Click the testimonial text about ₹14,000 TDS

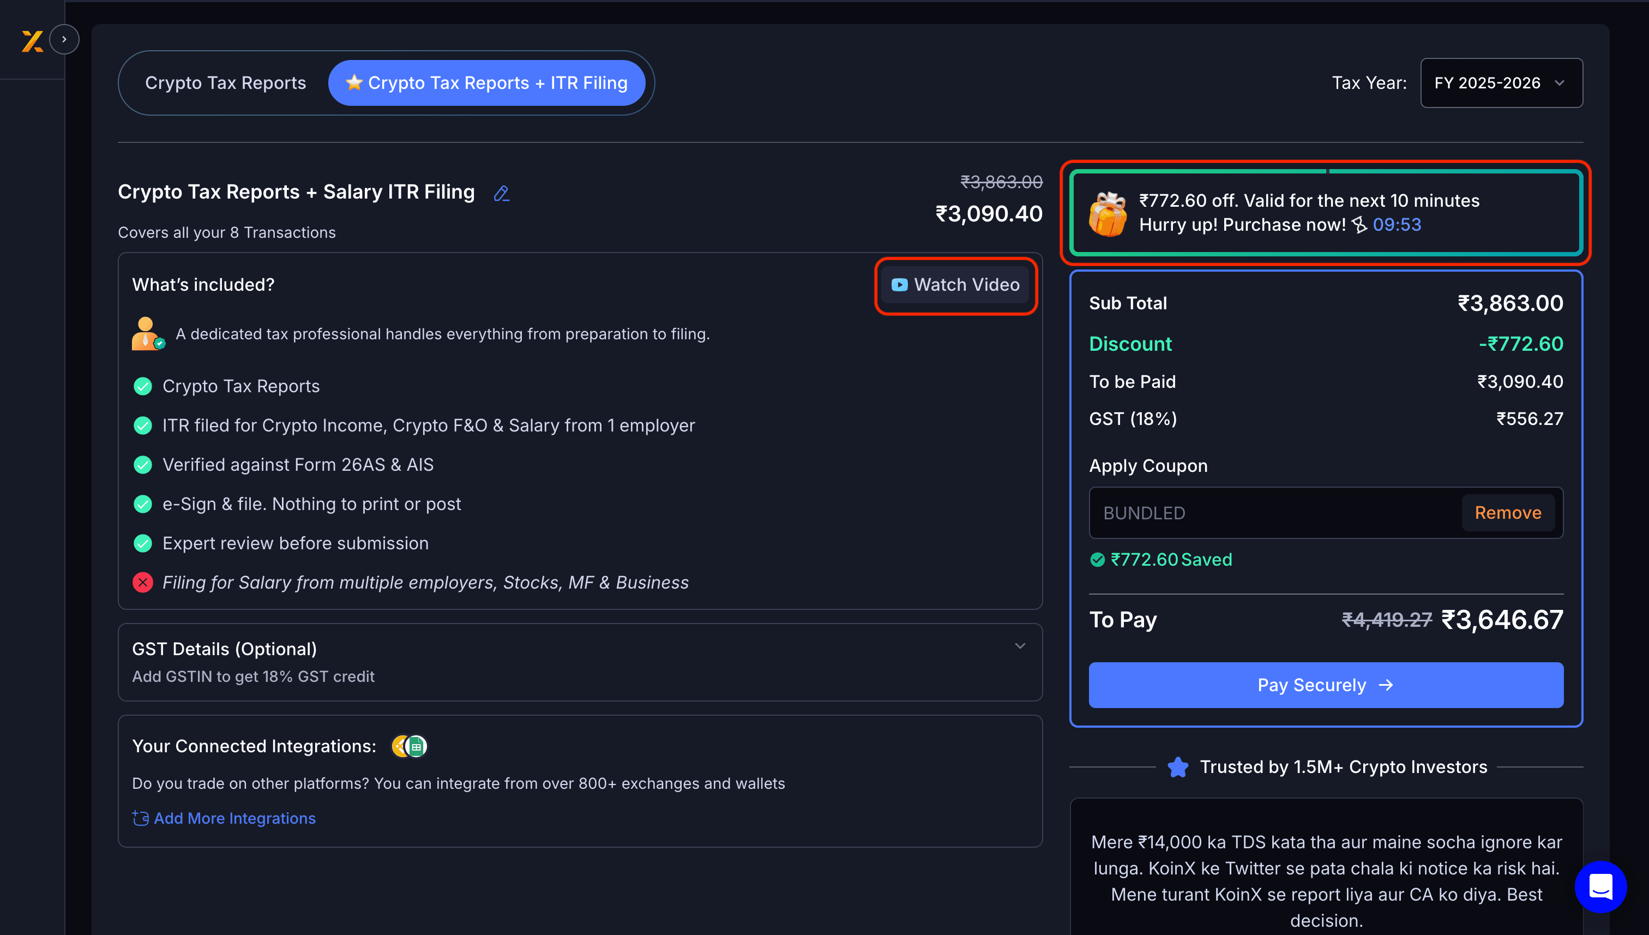pyautogui.click(x=1326, y=881)
